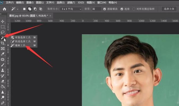Select the Lasso tool
This screenshot has width=179, height=106.
tap(3, 32)
